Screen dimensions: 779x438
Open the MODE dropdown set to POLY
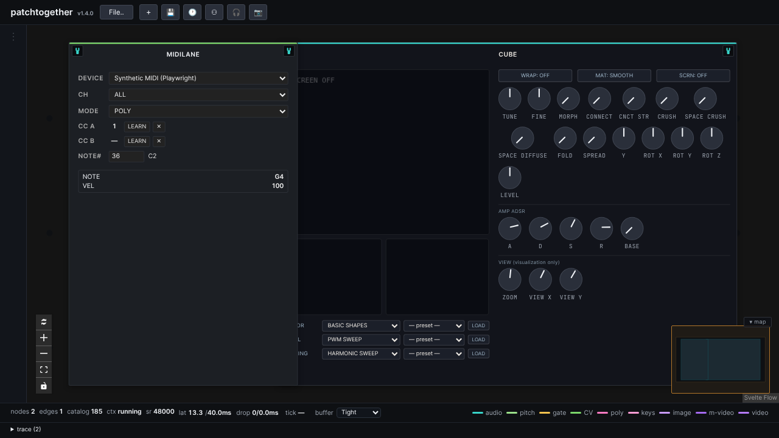pyautogui.click(x=198, y=111)
